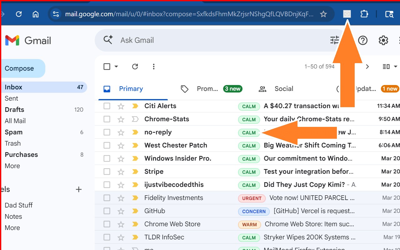Open the TLDR InfoSec email
This screenshot has width=400, height=250.
pos(247,237)
